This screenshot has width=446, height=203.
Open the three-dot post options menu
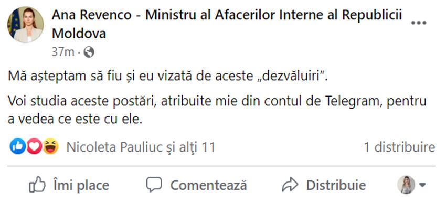(419, 23)
